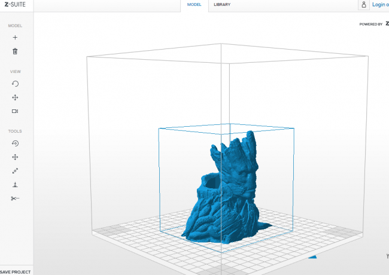Screen dimensions: 389x275
Task: Delete model with the trash icon
Action: pos(15,51)
